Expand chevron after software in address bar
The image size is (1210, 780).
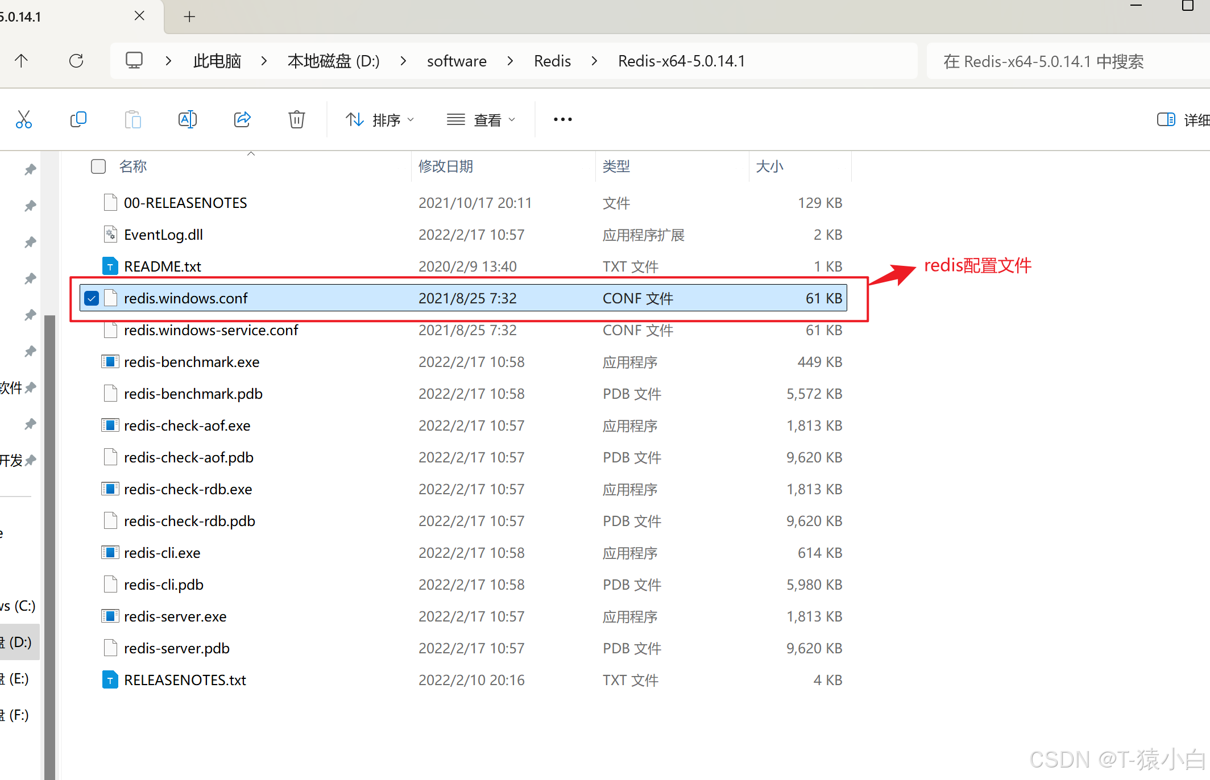click(510, 61)
